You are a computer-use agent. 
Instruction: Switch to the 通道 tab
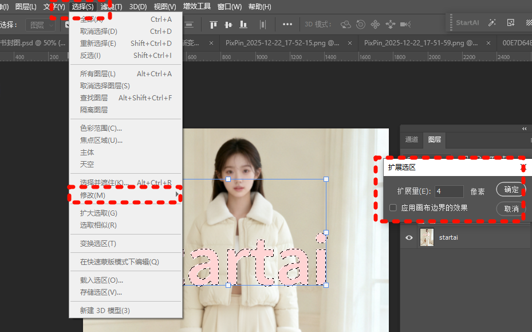412,139
